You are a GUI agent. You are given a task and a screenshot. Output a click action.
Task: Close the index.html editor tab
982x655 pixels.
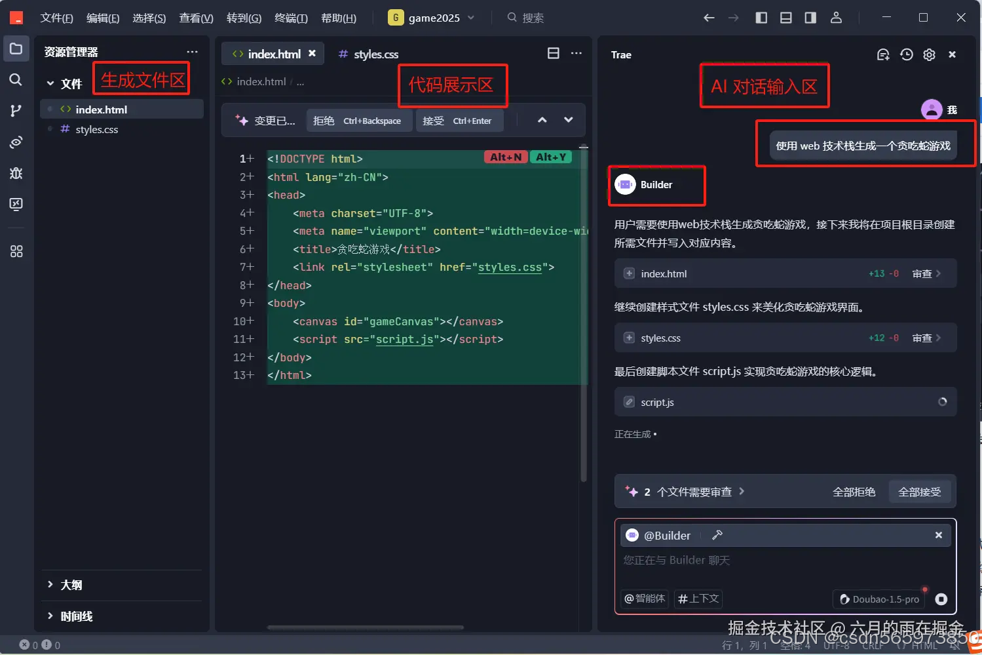click(x=312, y=53)
